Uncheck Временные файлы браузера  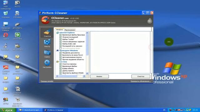[x=60, y=35]
